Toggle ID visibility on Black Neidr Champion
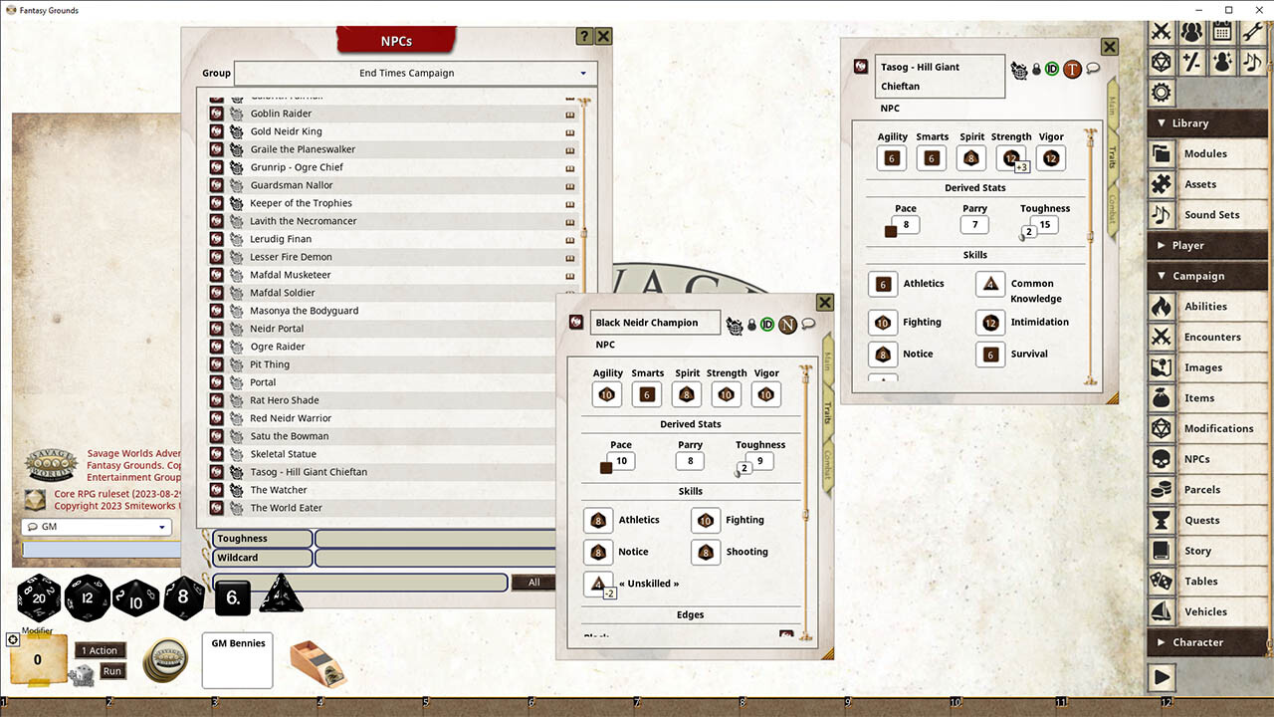 [766, 325]
